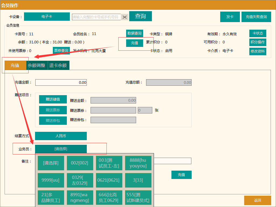This screenshot has height=207, width=276.
Task: Click 赠送票券 to gift coupons
Action: coord(53,110)
